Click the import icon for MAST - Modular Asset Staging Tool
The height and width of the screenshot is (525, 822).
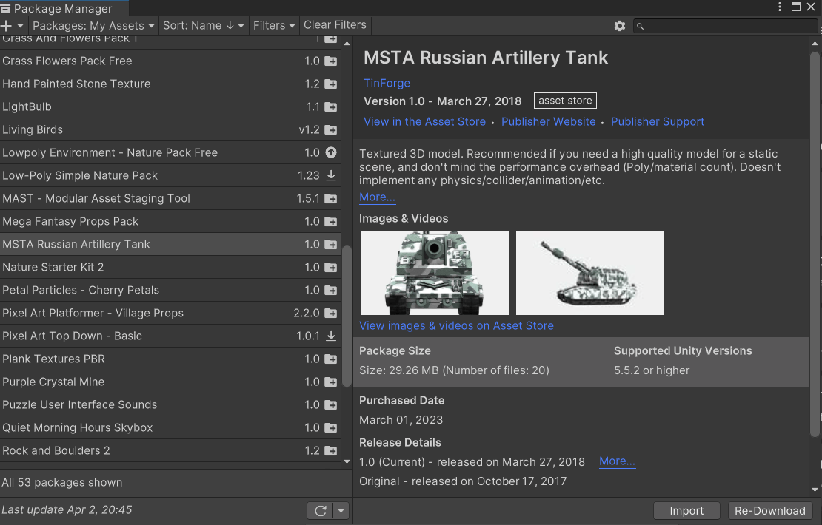[331, 199]
